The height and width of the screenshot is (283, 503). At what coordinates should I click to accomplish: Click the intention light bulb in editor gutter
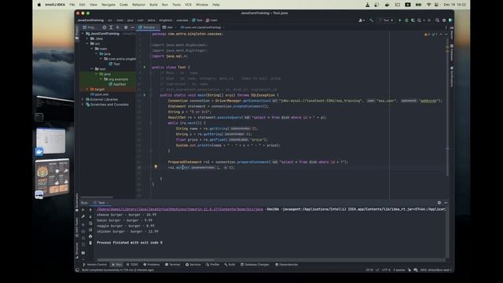tap(156, 167)
